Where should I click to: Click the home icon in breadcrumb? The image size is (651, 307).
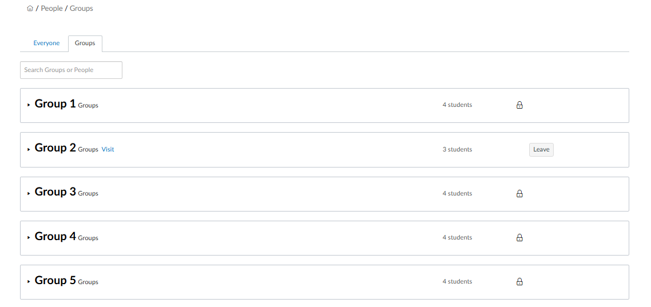(x=30, y=9)
